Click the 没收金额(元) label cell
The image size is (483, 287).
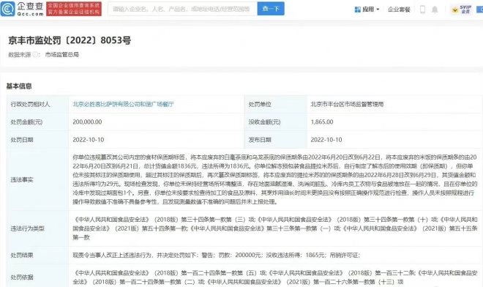[275, 122]
